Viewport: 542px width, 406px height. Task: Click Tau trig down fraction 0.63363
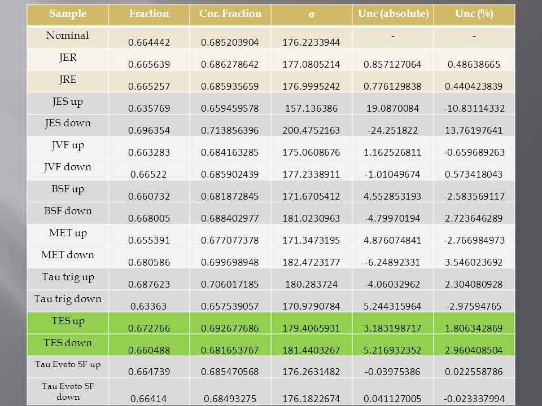click(148, 306)
